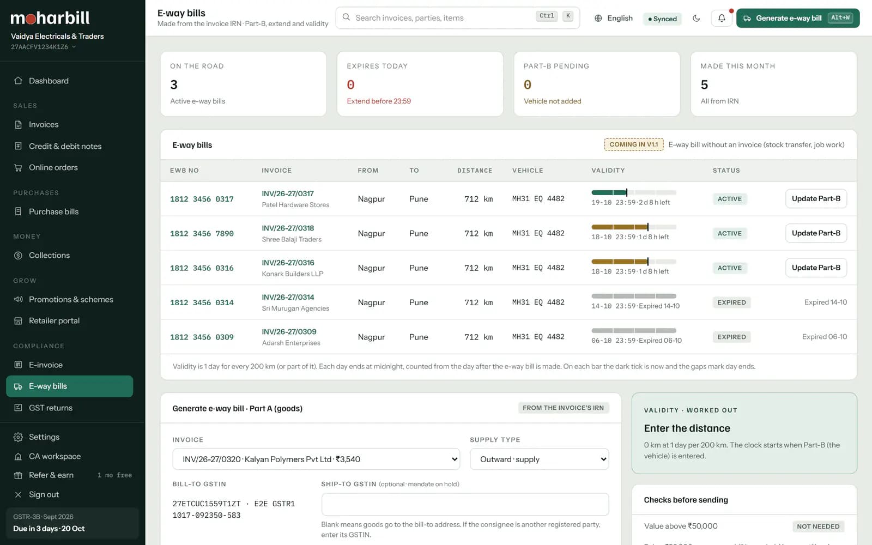Click validity bar of invoice INV/26-27/0314
This screenshot has width=872, height=545.
pyautogui.click(x=634, y=296)
